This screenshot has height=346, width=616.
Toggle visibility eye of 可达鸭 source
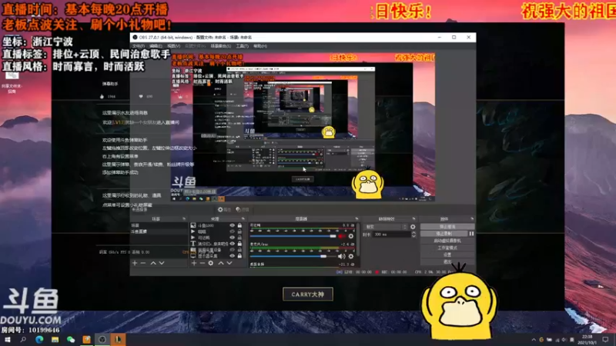(x=233, y=238)
